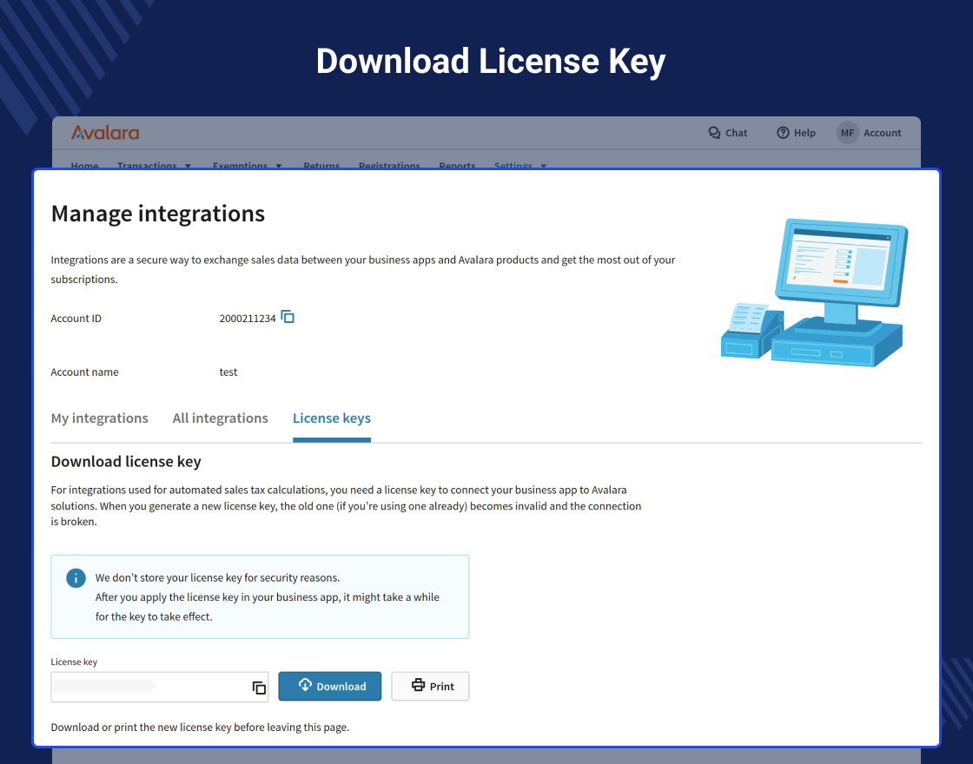This screenshot has height=764, width=973.
Task: Switch to All integrations tab
Action: point(221,418)
